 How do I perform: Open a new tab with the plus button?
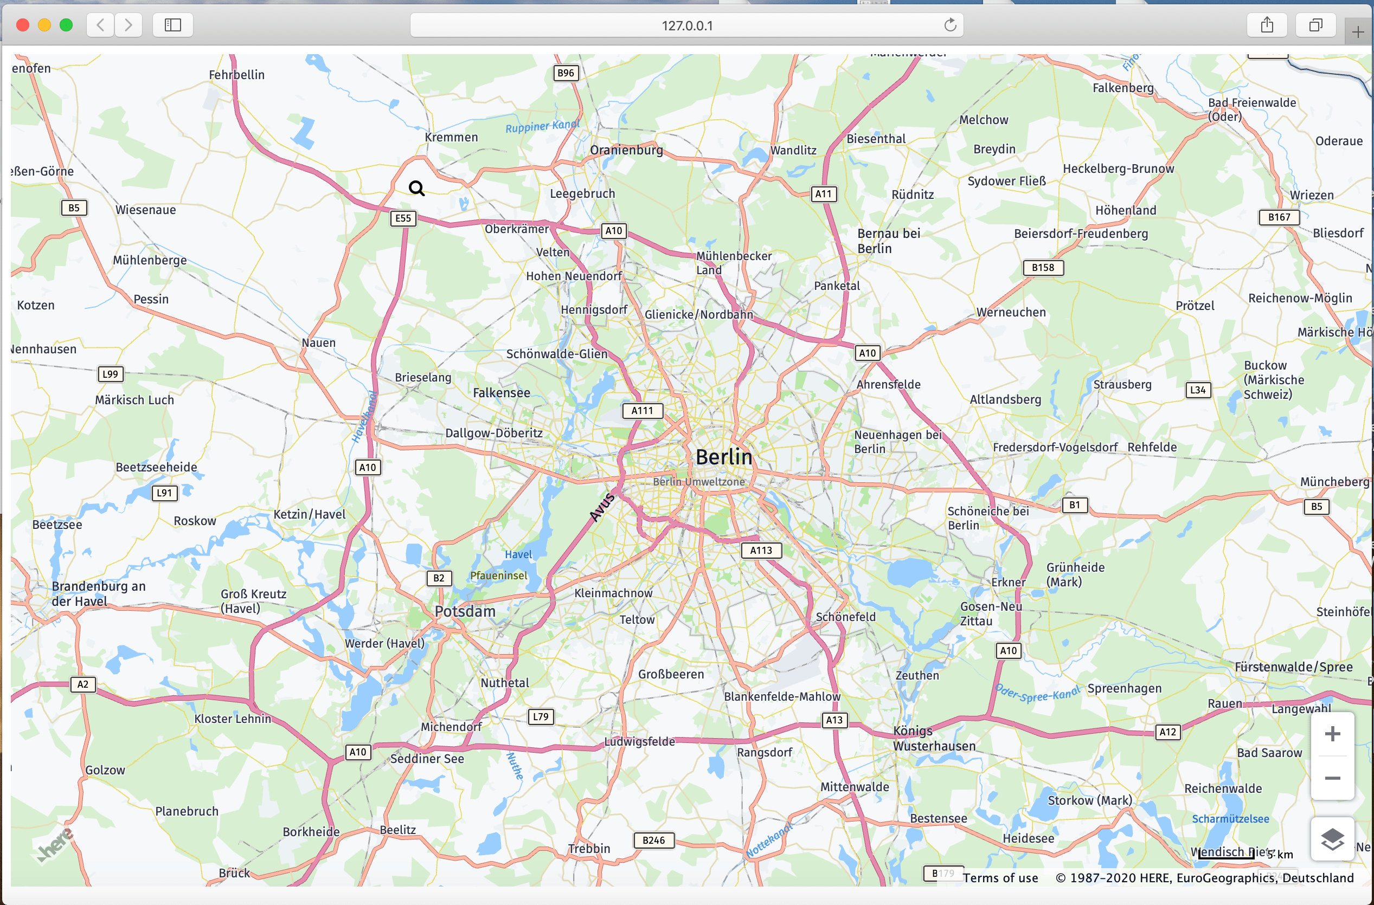pyautogui.click(x=1358, y=33)
